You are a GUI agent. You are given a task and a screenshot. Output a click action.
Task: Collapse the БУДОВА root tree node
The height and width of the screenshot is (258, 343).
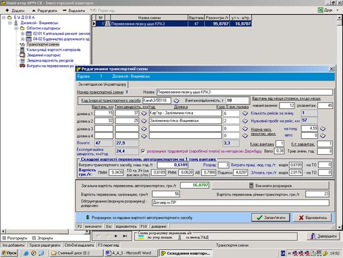click(4, 18)
